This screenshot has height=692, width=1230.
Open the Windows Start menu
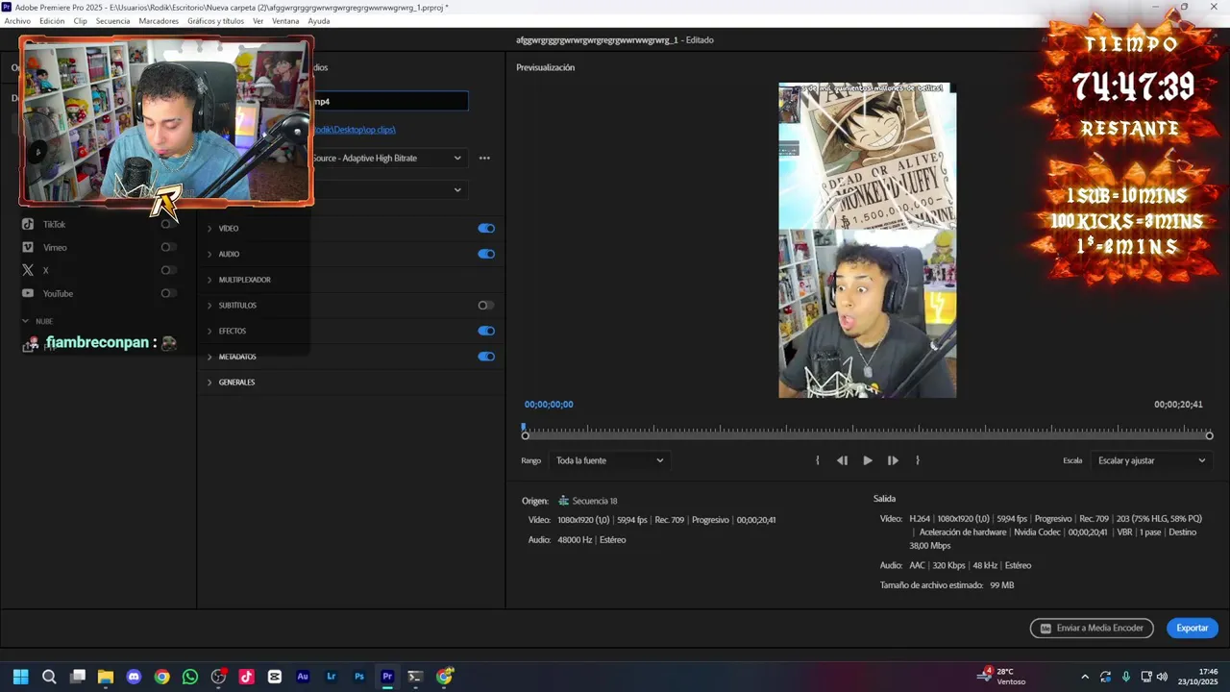[x=20, y=677]
